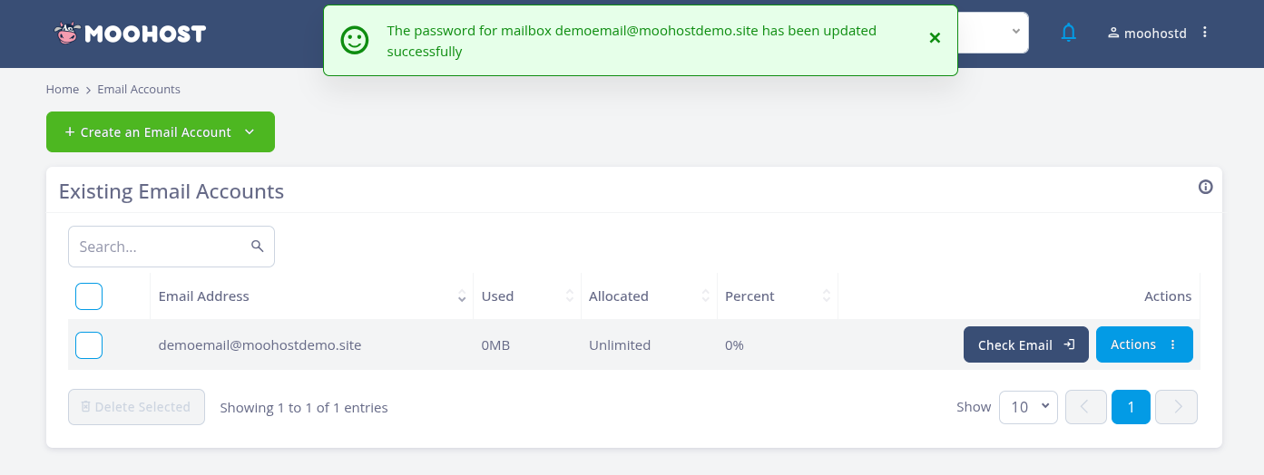Focus the Search email accounts field
The image size is (1264, 475).
pos(159,247)
